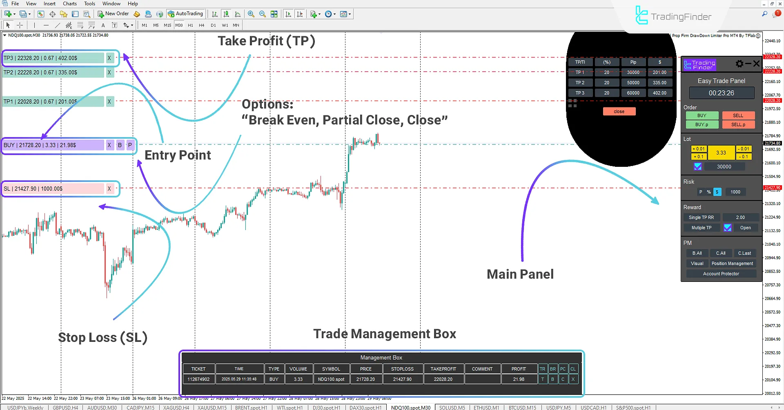784x410 pixels.
Task: Switch to the BTCUSD,M15 chart tab
Action: point(522,407)
